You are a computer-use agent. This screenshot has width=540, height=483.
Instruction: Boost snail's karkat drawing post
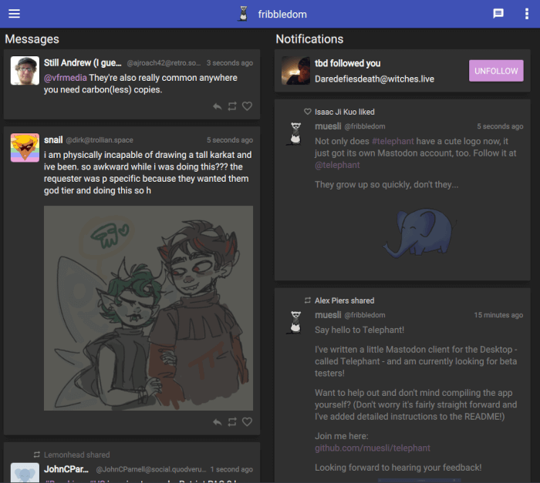pyautogui.click(x=232, y=422)
